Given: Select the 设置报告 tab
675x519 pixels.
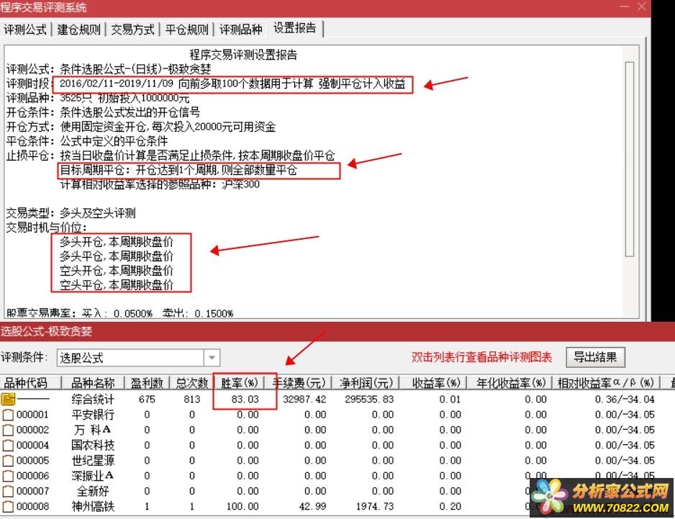Looking at the screenshot, I should click(x=295, y=28).
